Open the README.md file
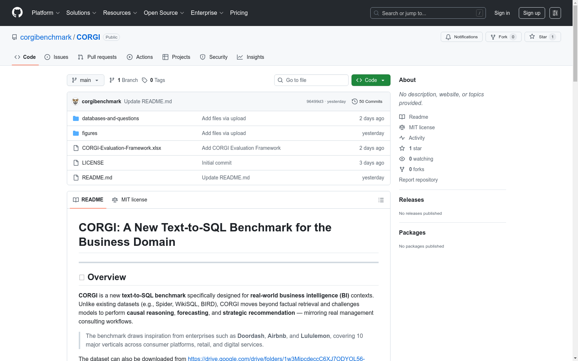 click(97, 178)
